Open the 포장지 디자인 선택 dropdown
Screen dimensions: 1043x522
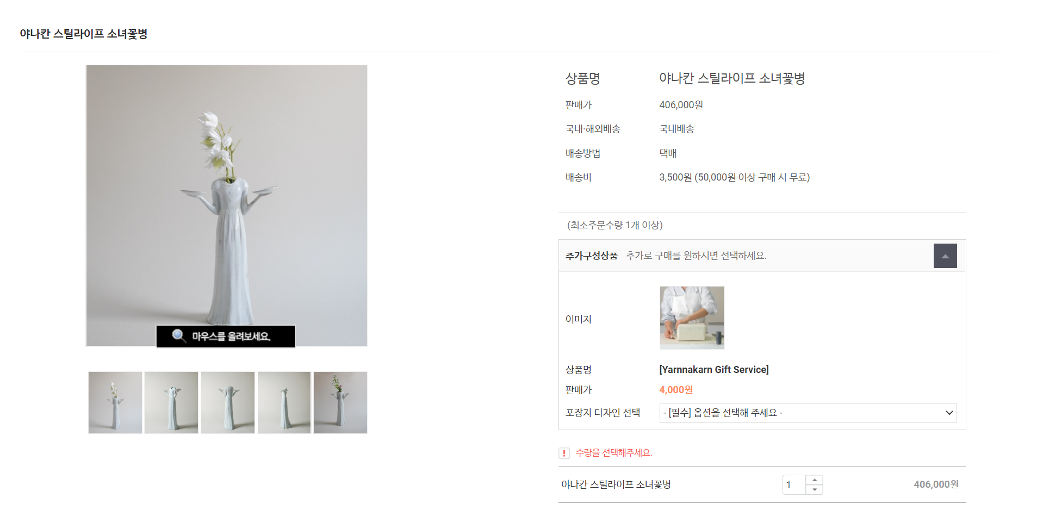click(808, 413)
